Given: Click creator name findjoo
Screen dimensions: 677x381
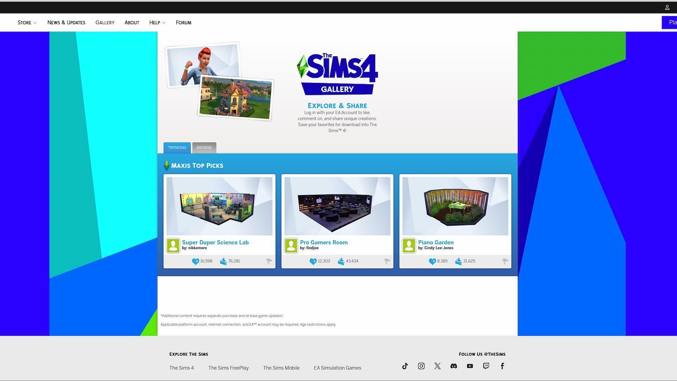Looking at the screenshot, I should click(312, 248).
